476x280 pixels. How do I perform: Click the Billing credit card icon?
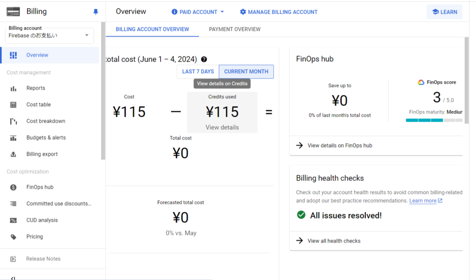(13, 12)
